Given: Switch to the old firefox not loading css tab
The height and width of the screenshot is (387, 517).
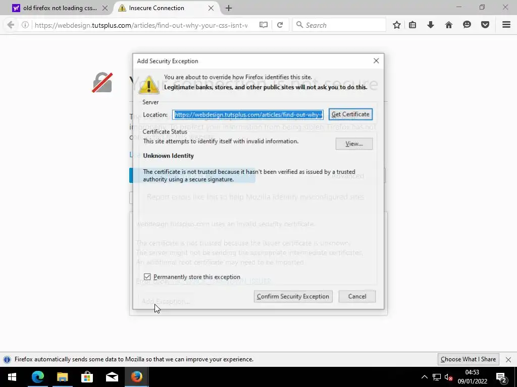Looking at the screenshot, I should pyautogui.click(x=60, y=8).
